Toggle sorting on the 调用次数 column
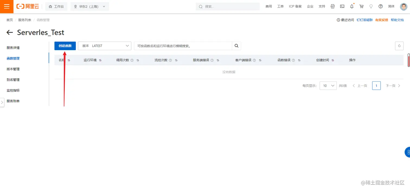This screenshot has width=410, height=191. (137, 60)
